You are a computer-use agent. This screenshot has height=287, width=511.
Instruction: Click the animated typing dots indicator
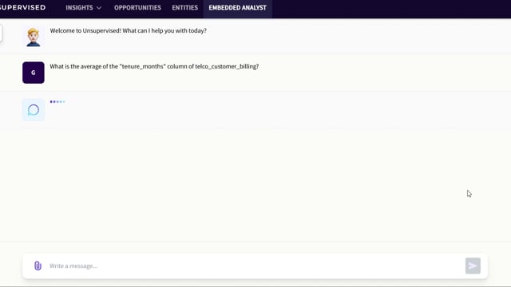pos(57,102)
